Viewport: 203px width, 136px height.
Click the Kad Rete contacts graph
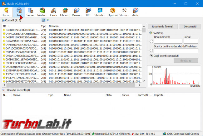(x=174, y=76)
